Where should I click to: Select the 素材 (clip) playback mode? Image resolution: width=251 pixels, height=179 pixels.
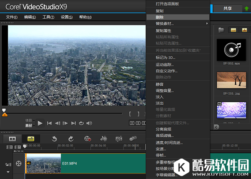(x=29, y=125)
